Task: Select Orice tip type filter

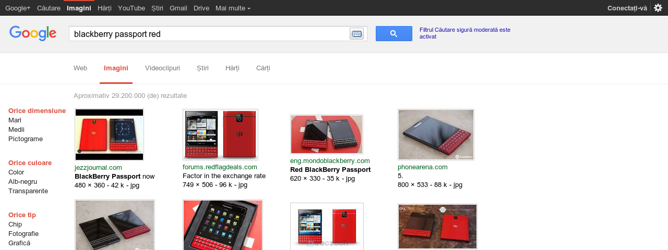Action: [x=22, y=215]
